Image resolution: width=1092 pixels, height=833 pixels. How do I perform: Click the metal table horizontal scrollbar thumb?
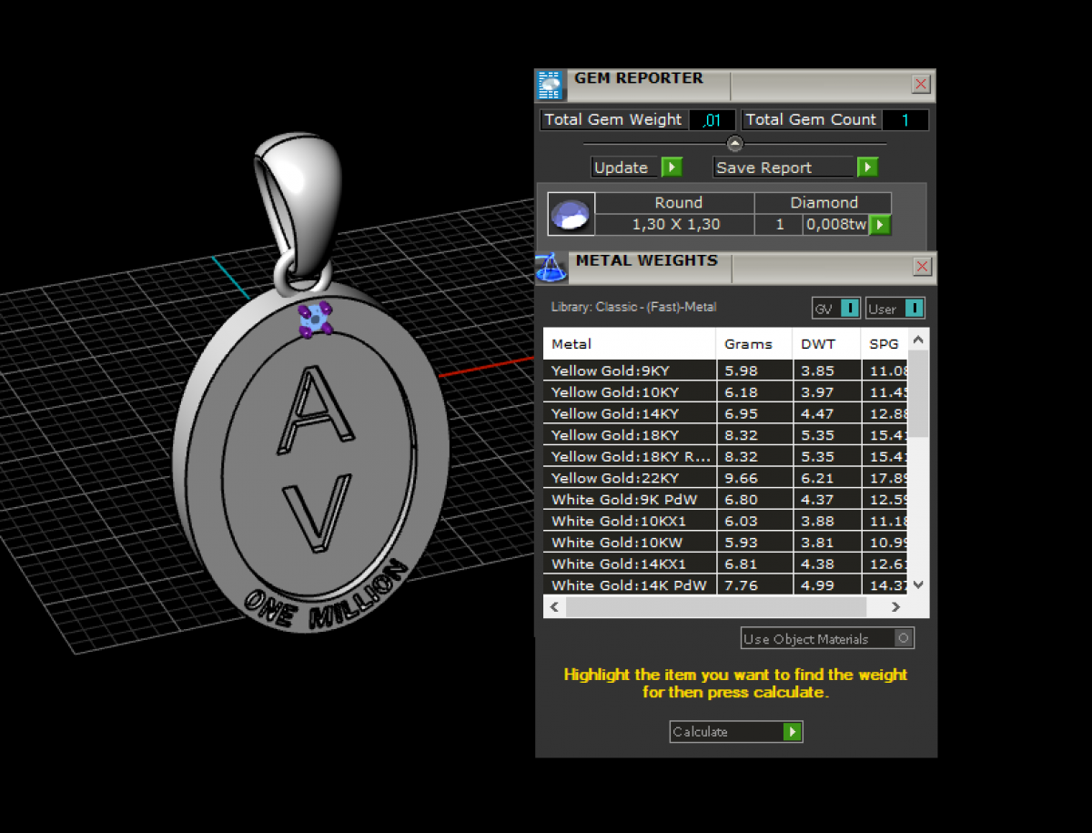point(716,606)
